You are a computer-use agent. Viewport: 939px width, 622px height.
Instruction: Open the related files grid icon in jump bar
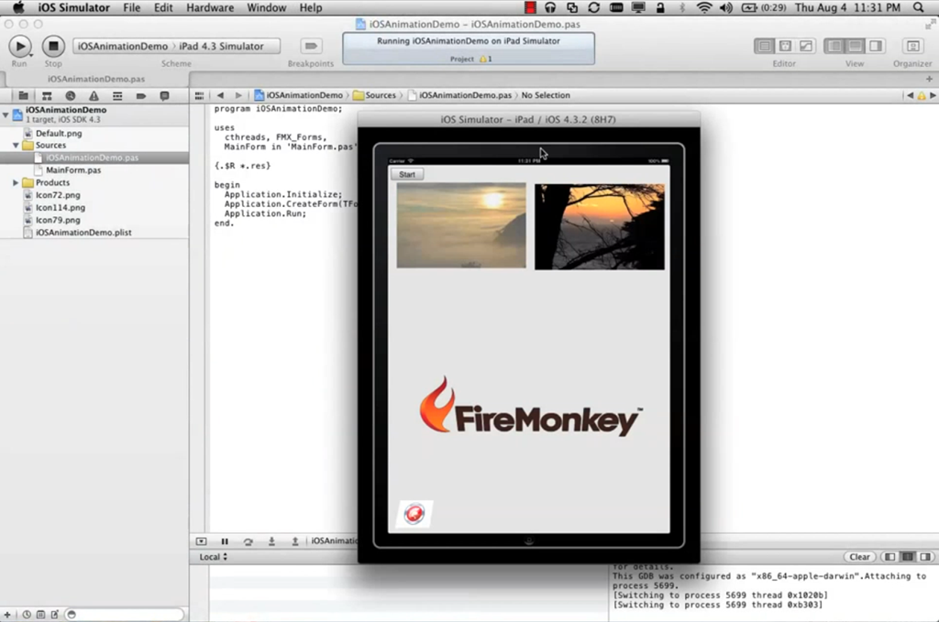coord(199,95)
